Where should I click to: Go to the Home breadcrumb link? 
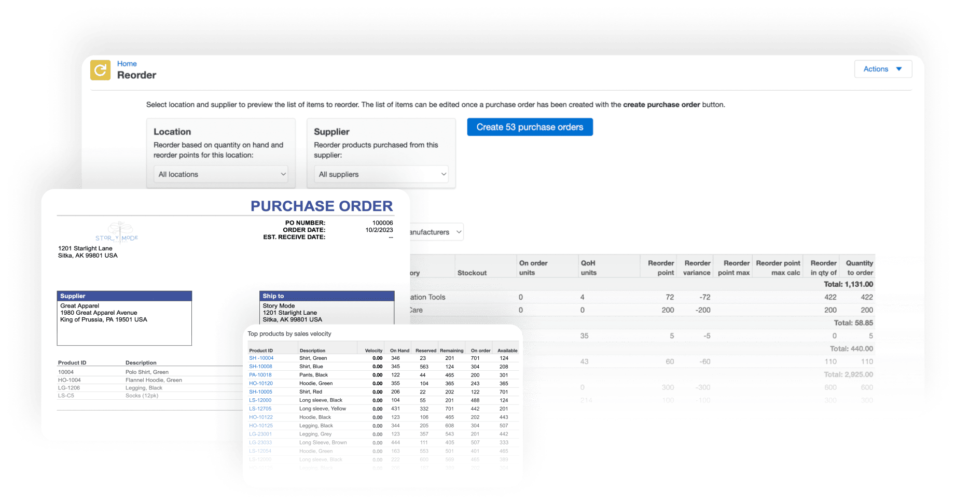click(127, 64)
